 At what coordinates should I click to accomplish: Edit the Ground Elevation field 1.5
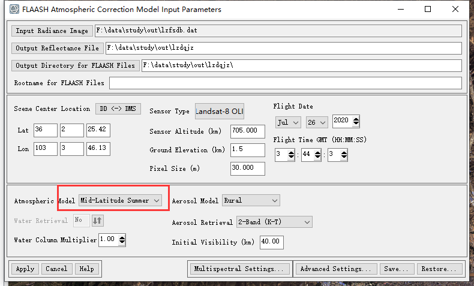click(x=248, y=150)
